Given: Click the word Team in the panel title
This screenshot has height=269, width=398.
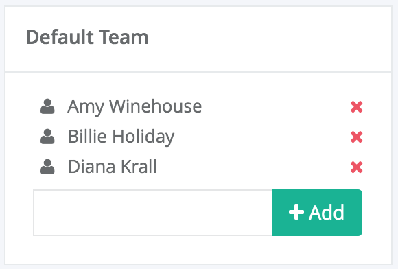Looking at the screenshot, I should point(124,37).
